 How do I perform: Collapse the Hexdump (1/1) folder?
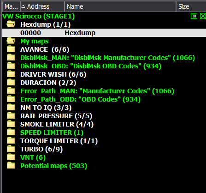pos(45,24)
